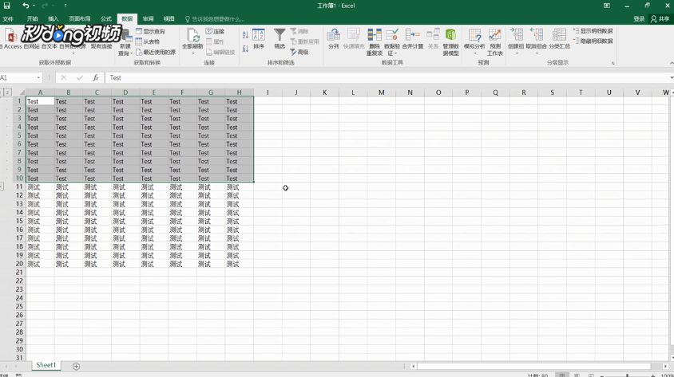Viewport: 674px width, 377px height.
Task: Select cell A11 containing 测试
Action: [40, 187]
